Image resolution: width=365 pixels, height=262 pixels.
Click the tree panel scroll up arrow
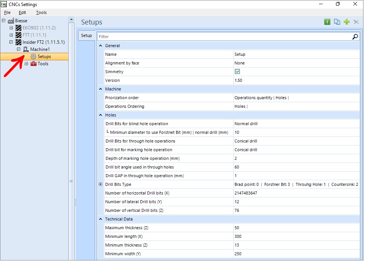click(x=72, y=20)
